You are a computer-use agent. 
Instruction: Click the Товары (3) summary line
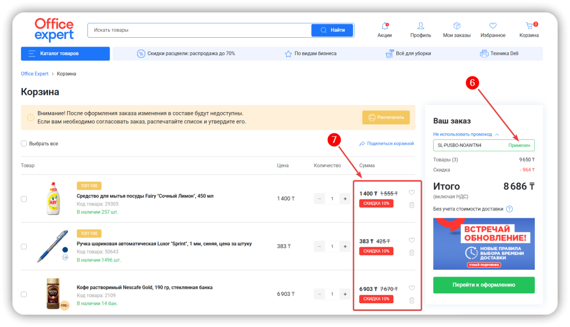point(484,159)
